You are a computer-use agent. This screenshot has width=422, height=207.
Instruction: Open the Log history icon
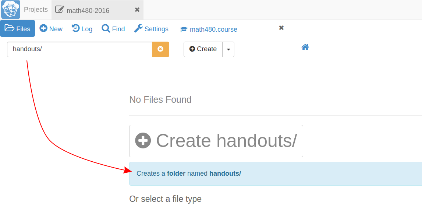tap(75, 28)
